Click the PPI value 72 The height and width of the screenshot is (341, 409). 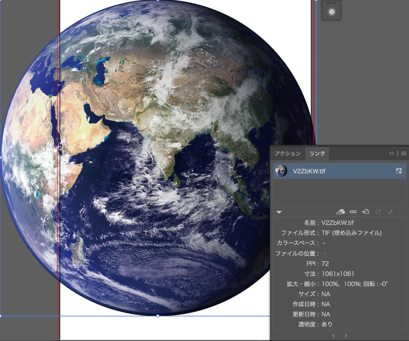pos(325,264)
